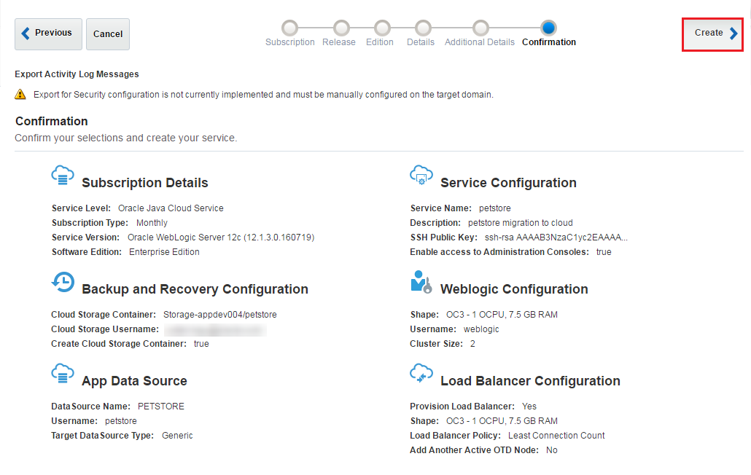Click the Least Connection Count policy value
The width and height of the screenshot is (751, 475).
[x=556, y=436]
